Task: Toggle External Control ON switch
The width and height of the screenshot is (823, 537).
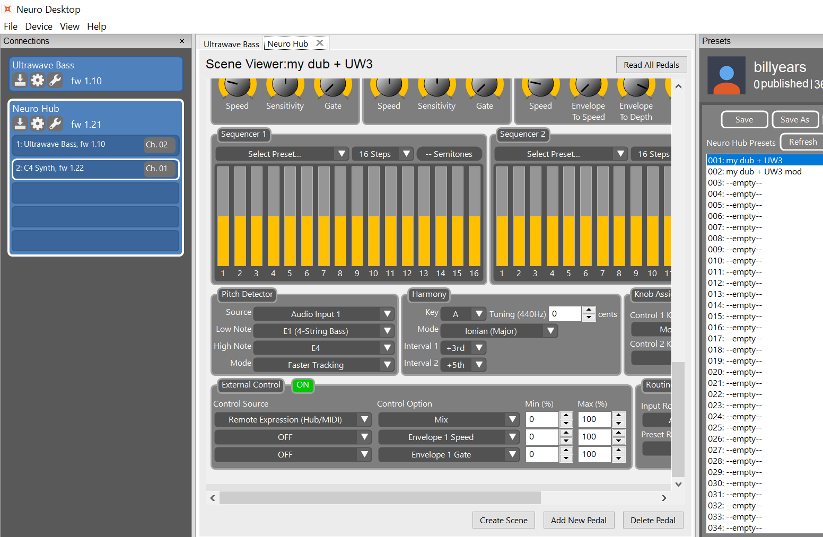Action: tap(303, 385)
